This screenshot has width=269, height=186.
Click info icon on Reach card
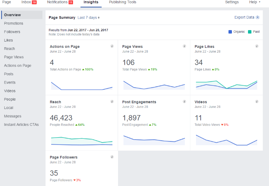(112, 102)
